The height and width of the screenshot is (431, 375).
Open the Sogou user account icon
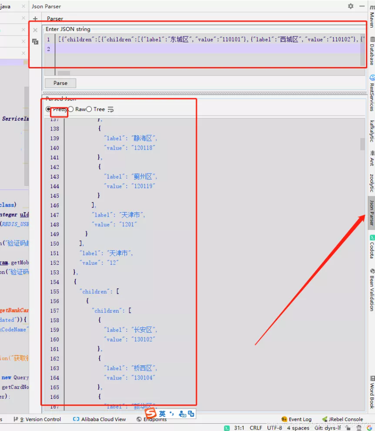[182, 414]
